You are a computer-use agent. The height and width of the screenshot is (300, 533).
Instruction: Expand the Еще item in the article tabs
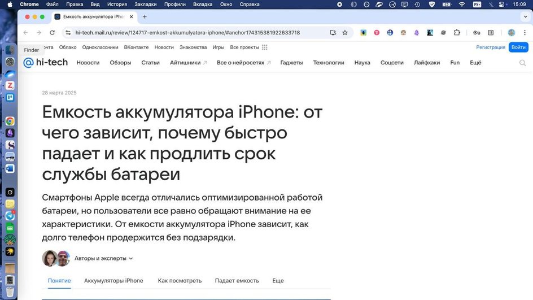point(278,281)
